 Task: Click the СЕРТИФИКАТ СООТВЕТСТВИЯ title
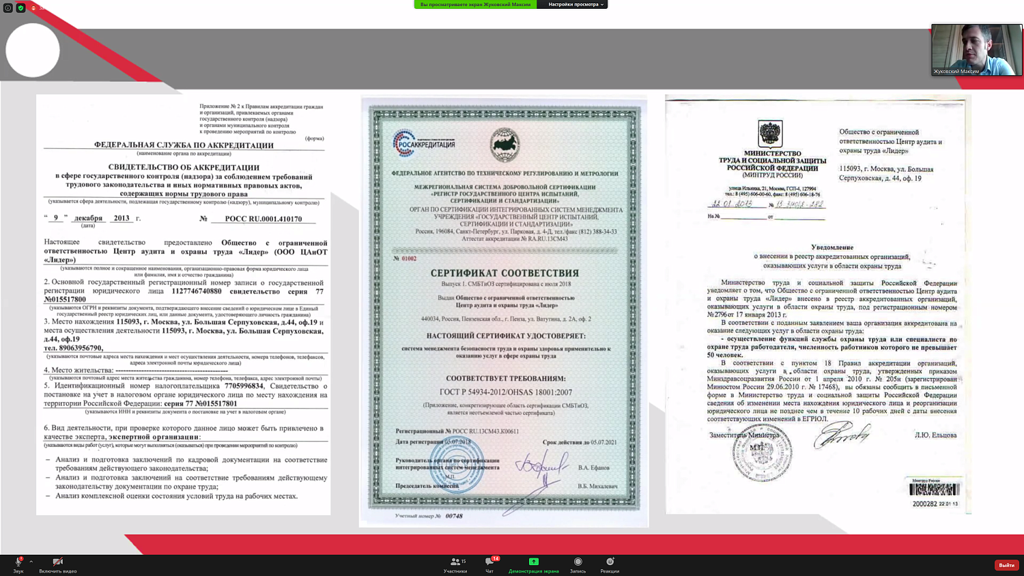504,273
